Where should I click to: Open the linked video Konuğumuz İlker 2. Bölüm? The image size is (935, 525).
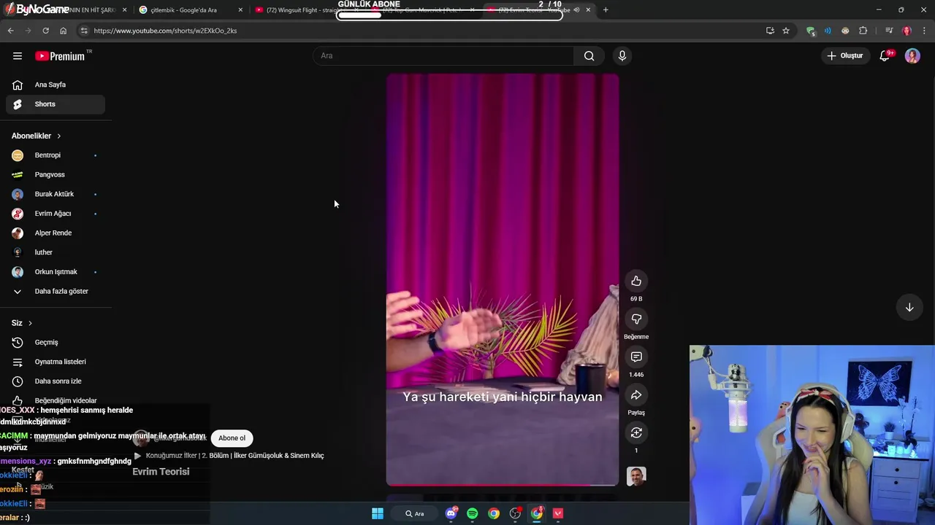(x=229, y=456)
